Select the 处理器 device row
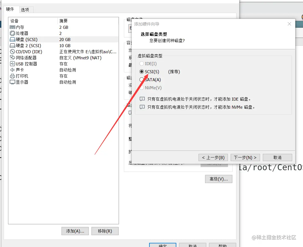This screenshot has height=247, width=303. [x=63, y=33]
